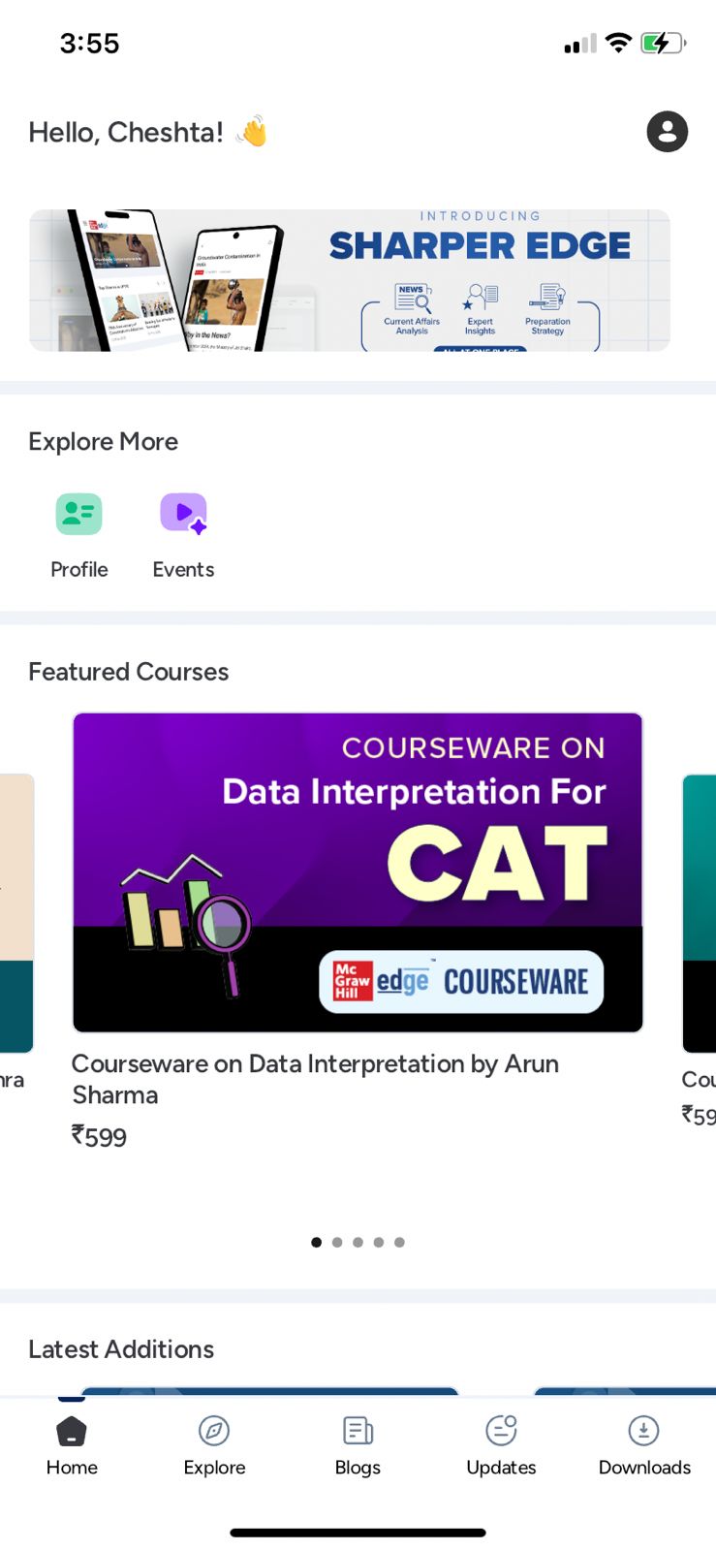Tap the Downloads arrow icon
Image resolution: width=716 pixels, height=1551 pixels.
click(x=643, y=1431)
